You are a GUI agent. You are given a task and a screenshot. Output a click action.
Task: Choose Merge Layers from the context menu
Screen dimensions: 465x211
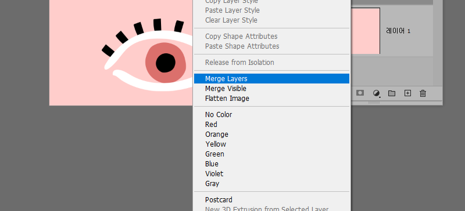click(271, 79)
